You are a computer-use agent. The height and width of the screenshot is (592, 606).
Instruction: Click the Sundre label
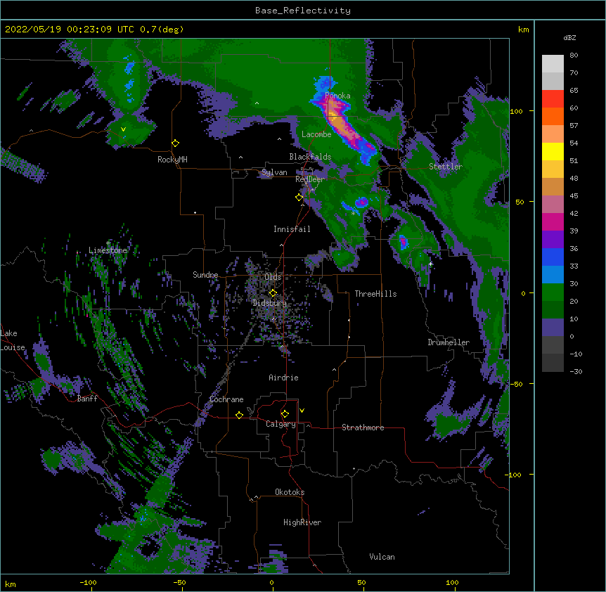pyautogui.click(x=205, y=275)
